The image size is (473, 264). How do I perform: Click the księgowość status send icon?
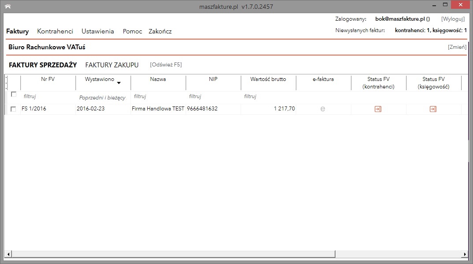click(x=433, y=109)
